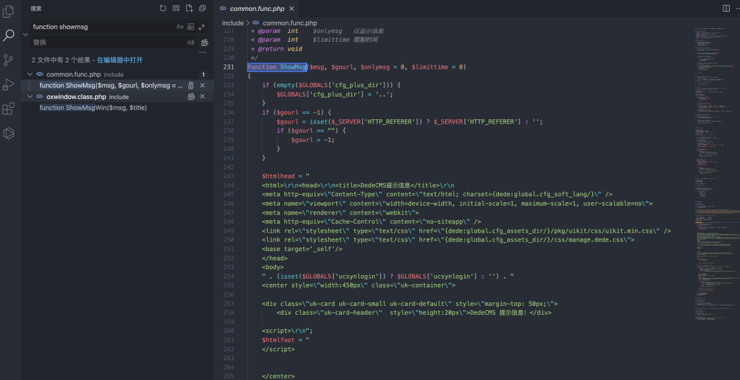The height and width of the screenshot is (380, 740).
Task: Open search results in editor link
Action: tap(119, 60)
